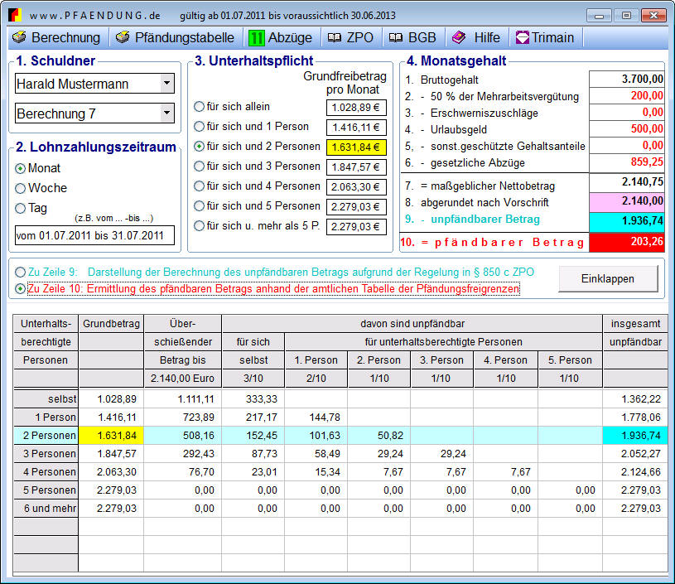The height and width of the screenshot is (584, 675).
Task: Click the Erschwerniszuschläge field value
Action: [626, 113]
